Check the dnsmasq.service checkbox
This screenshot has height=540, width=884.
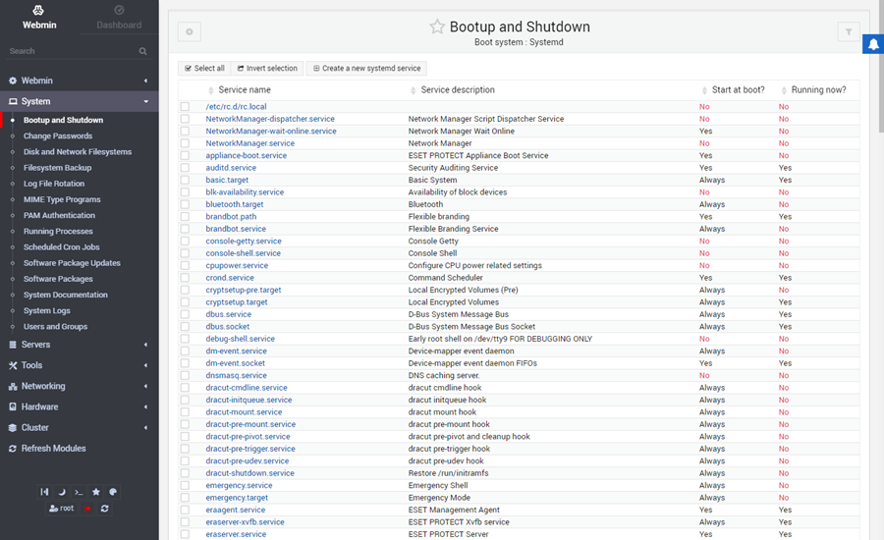(x=185, y=375)
